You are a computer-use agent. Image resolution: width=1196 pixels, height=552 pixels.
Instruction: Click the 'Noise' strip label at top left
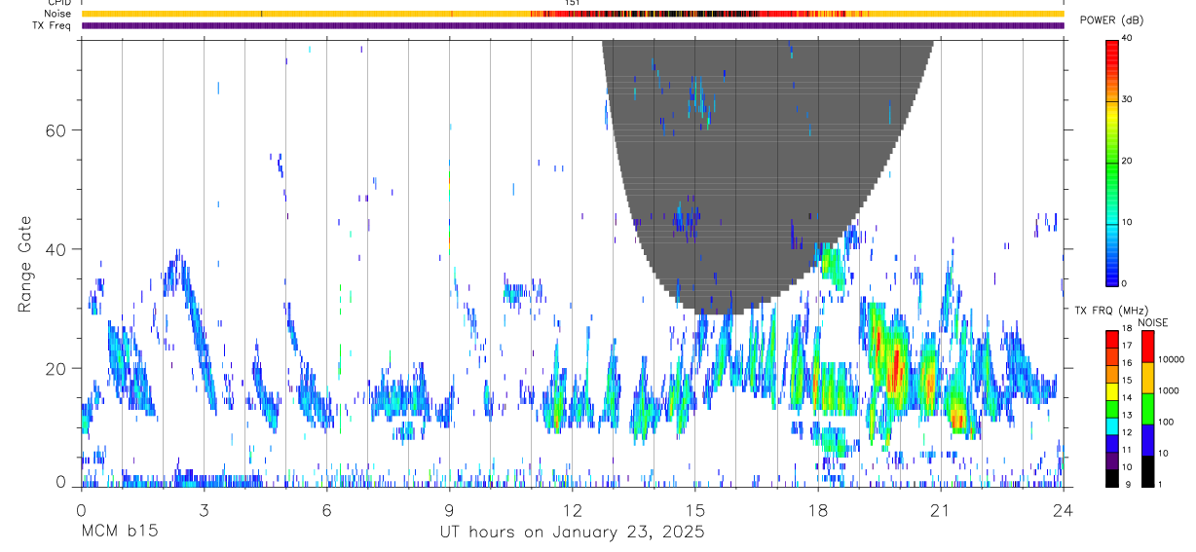tap(57, 14)
